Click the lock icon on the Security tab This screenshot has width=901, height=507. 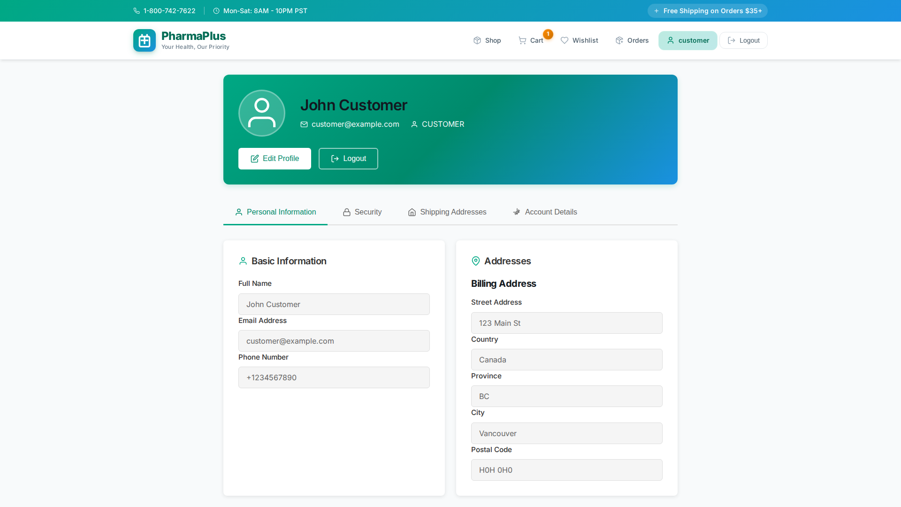(346, 212)
